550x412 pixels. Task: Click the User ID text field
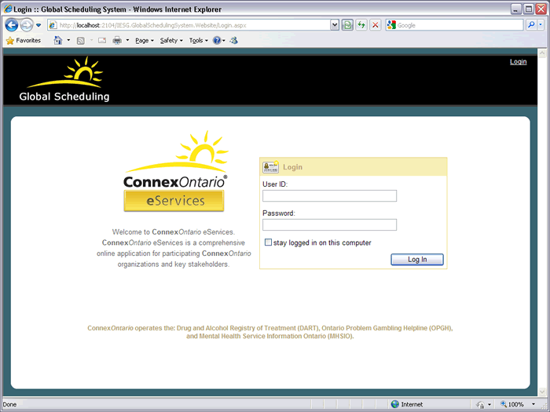click(x=329, y=196)
